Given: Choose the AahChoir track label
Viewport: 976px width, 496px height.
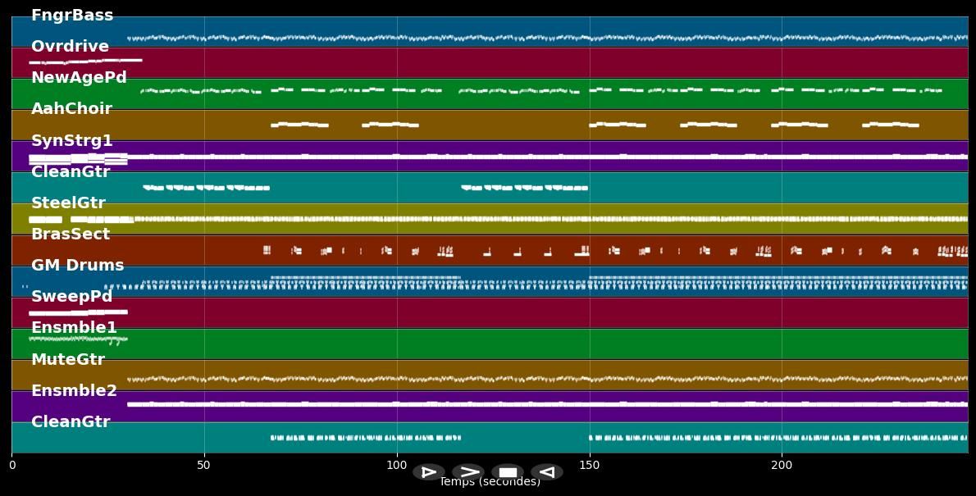Looking at the screenshot, I should (71, 109).
